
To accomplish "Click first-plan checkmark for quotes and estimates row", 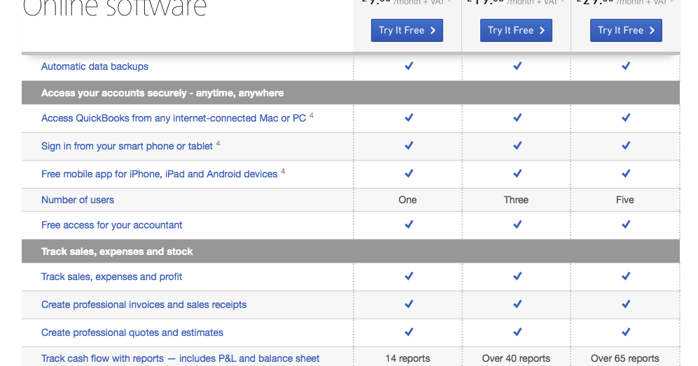I will pyautogui.click(x=409, y=332).
